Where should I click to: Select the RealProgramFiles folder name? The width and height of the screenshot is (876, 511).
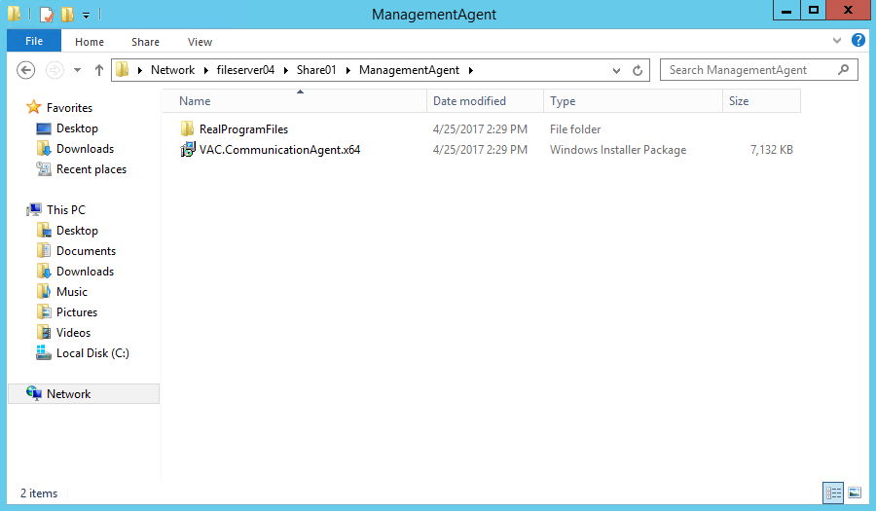(x=243, y=129)
